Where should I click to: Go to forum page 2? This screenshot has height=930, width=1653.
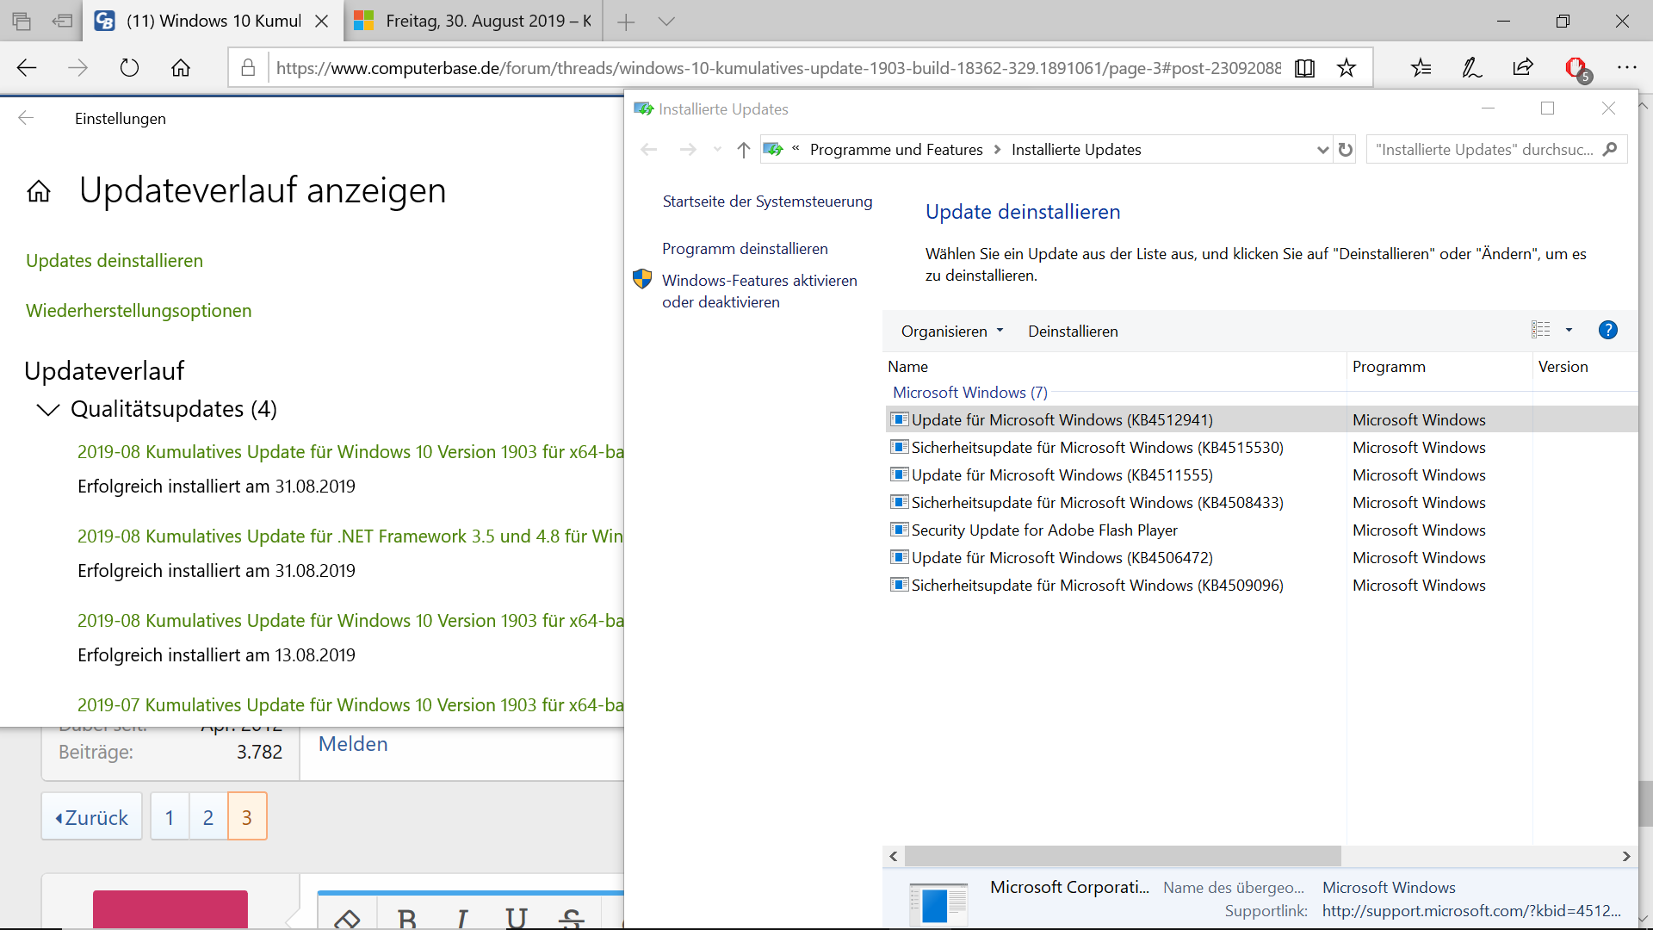pos(208,817)
